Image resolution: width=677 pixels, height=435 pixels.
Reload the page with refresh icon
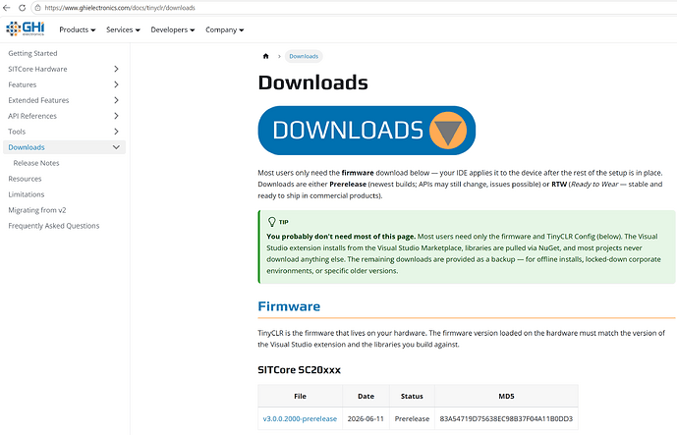click(22, 8)
